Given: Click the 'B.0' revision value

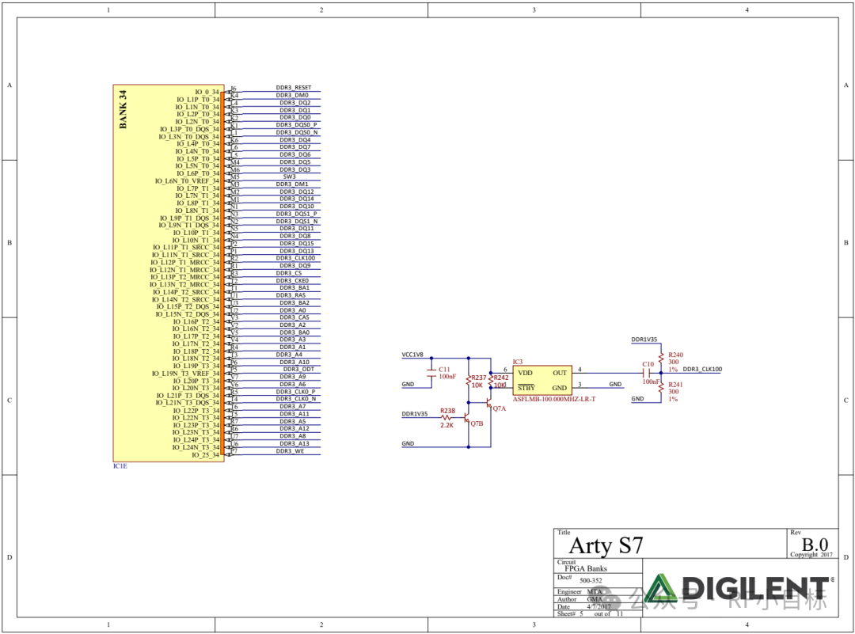Looking at the screenshot, I should tap(815, 544).
